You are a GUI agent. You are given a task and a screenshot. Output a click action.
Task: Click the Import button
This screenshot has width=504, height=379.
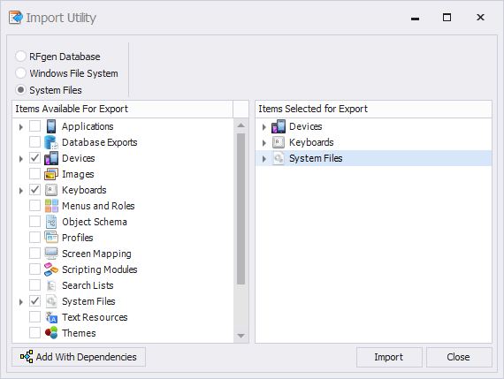(x=389, y=357)
